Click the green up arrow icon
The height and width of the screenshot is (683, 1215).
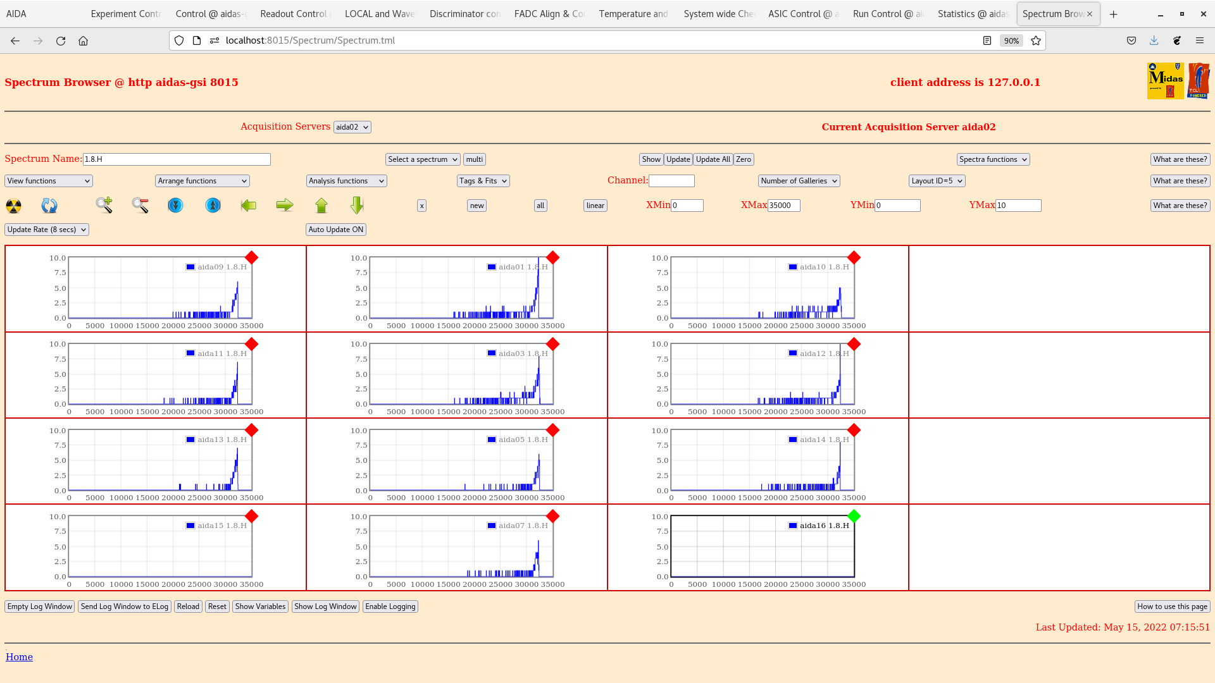tap(321, 206)
